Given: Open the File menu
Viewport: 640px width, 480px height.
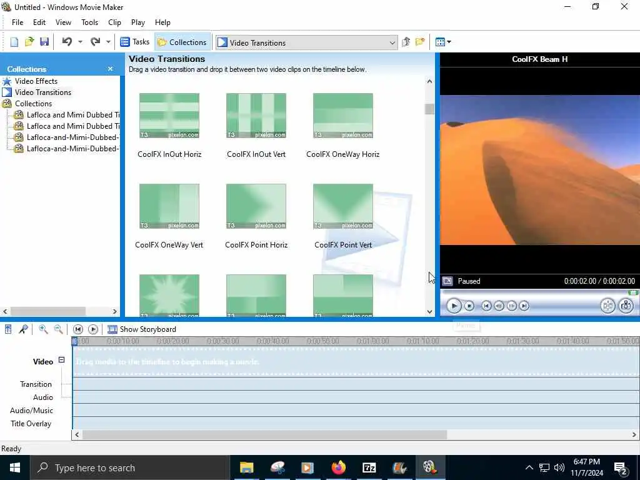Looking at the screenshot, I should click(x=17, y=22).
